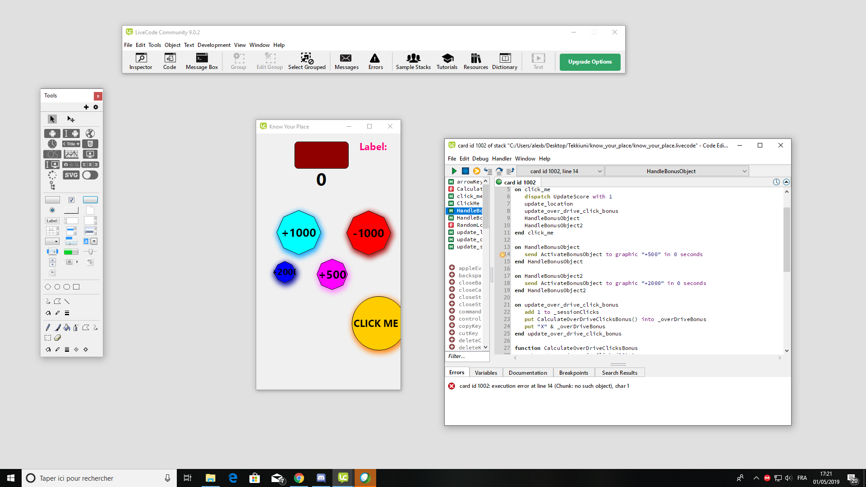
Task: Select the radio button control in Tools
Action: coord(52,210)
